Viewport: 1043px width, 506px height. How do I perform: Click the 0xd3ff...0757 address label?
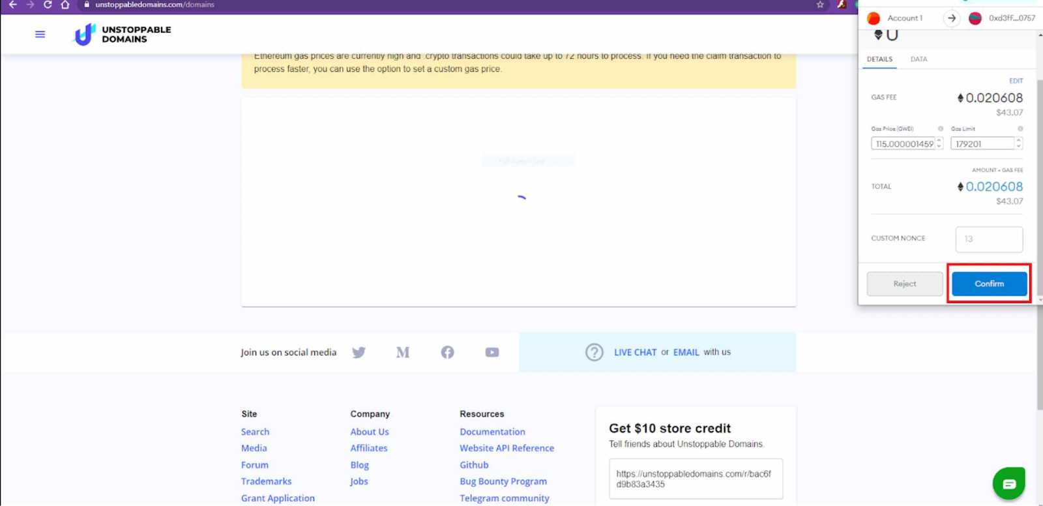tap(1012, 18)
